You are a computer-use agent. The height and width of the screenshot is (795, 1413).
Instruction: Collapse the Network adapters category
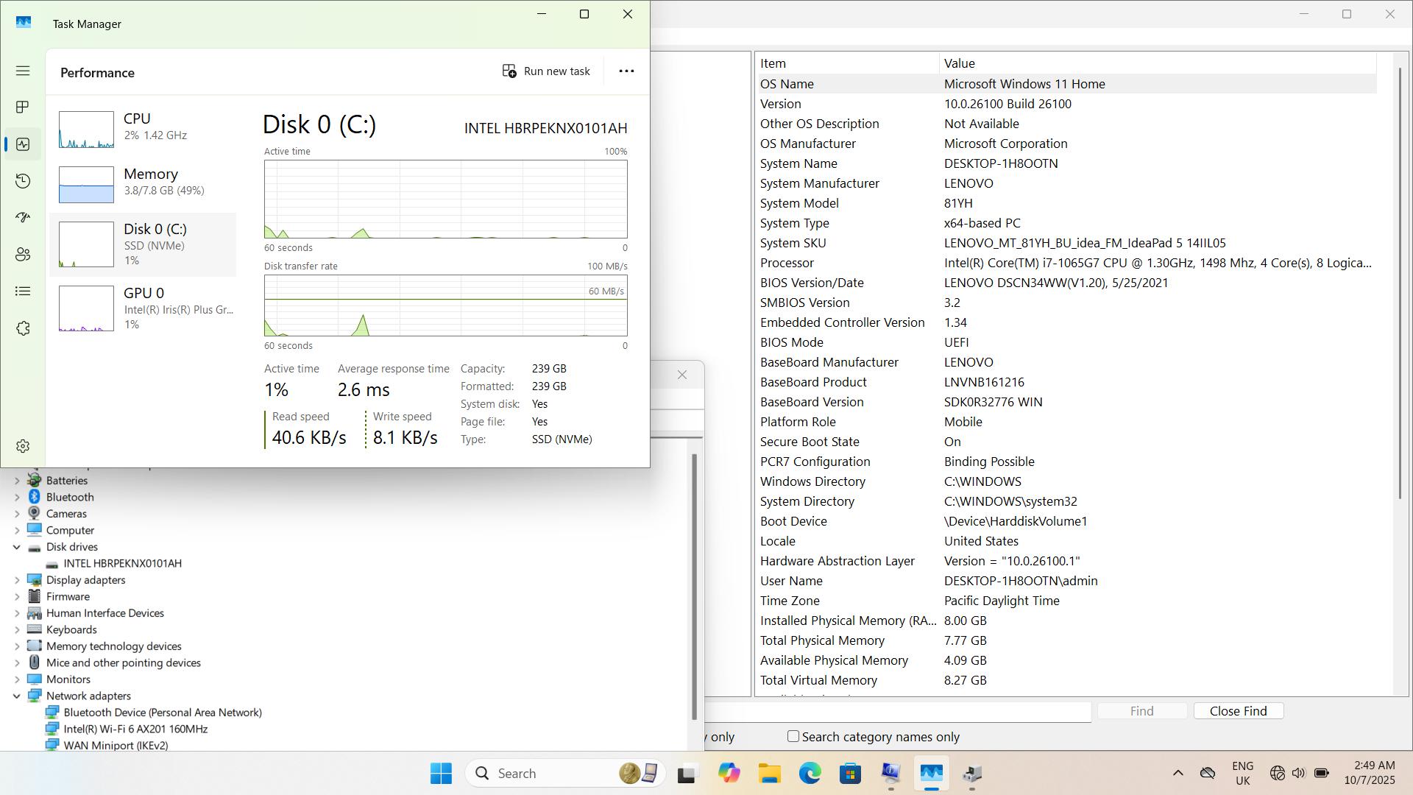click(17, 696)
